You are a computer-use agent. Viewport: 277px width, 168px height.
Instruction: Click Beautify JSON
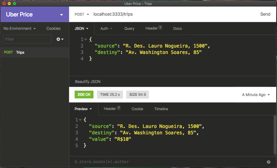(88, 82)
